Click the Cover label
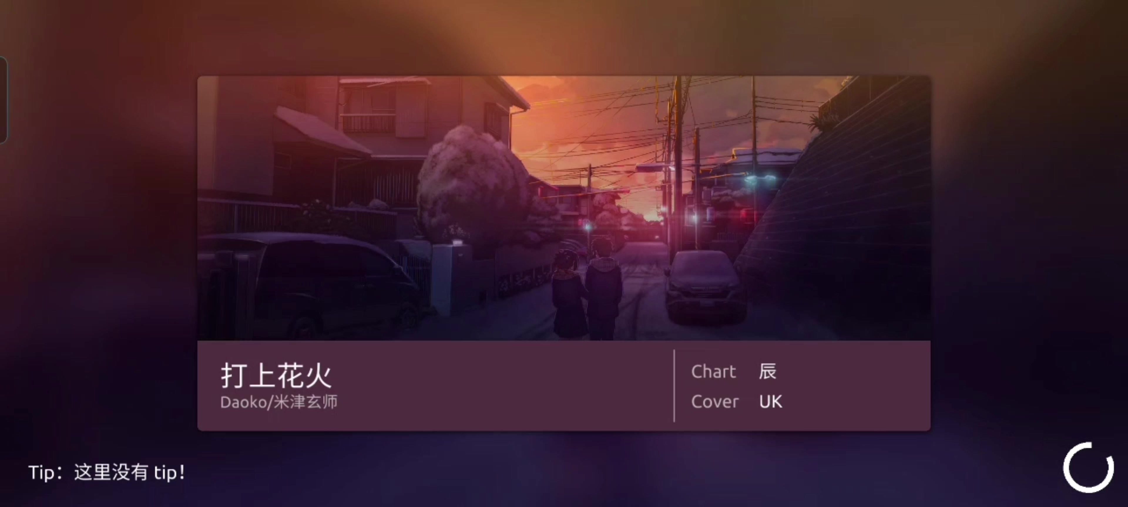Screen dimensions: 1128x507 (x=715, y=402)
